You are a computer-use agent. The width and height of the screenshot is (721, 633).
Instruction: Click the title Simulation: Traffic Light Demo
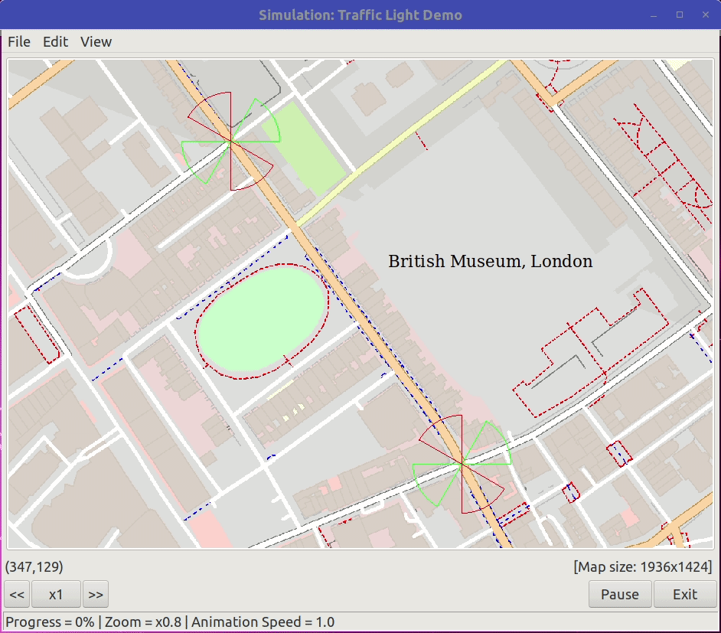point(360,15)
